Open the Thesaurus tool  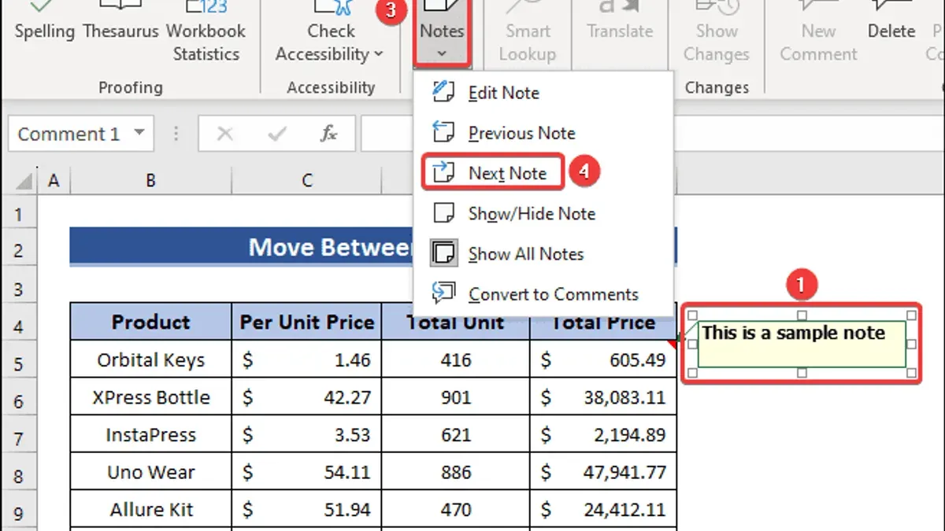[120, 22]
